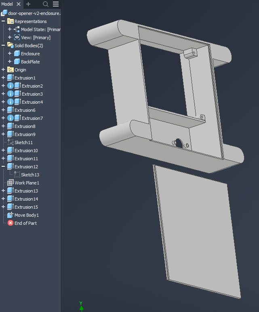Close the Model browser tab
Screen dimensions: 259x312
(x=19, y=4)
